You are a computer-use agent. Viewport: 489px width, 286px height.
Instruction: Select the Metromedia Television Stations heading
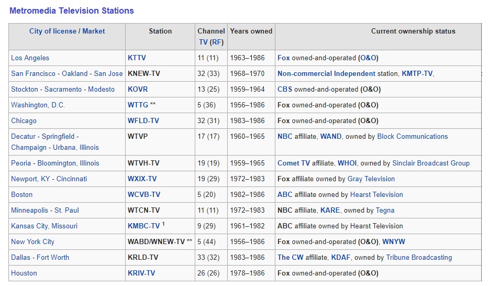(71, 10)
